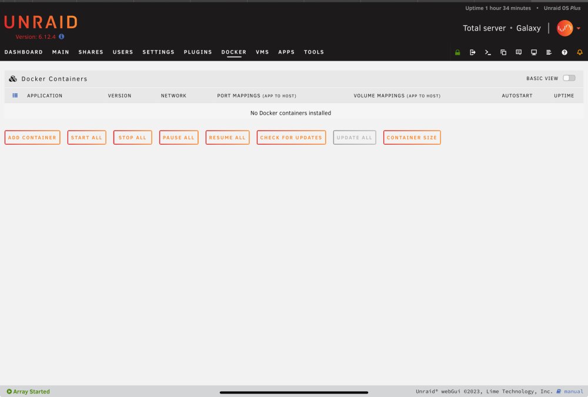Click the Array Started status icon
The height and width of the screenshot is (397, 588).
point(9,391)
